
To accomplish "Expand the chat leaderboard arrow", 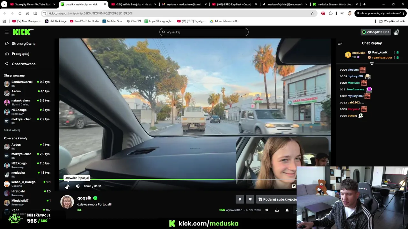I will click(372, 64).
